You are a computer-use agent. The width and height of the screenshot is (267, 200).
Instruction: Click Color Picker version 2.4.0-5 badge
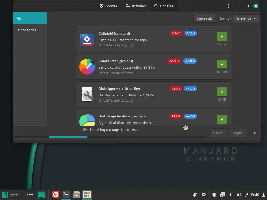[190, 61]
